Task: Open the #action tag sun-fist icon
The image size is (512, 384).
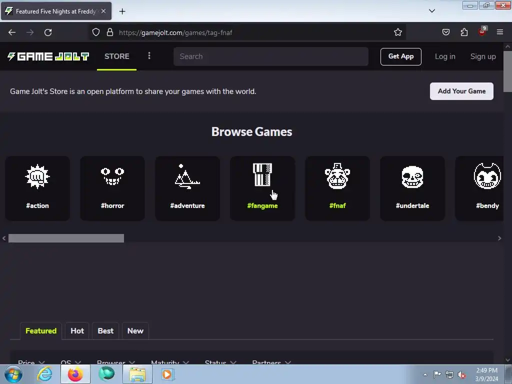Action: (37, 176)
